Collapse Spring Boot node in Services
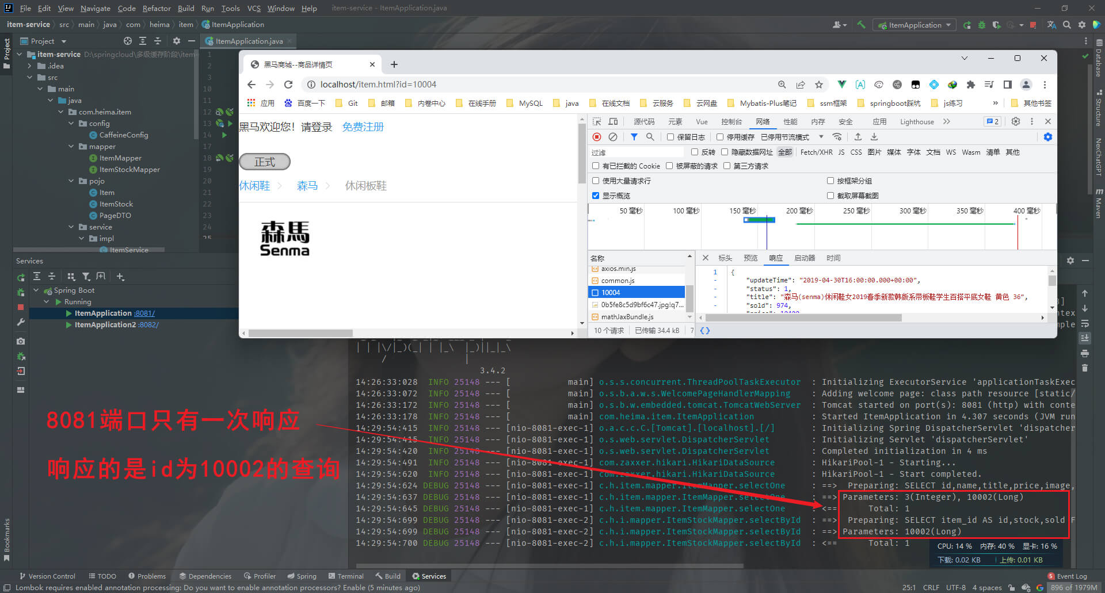This screenshot has width=1105, height=593. (36, 290)
